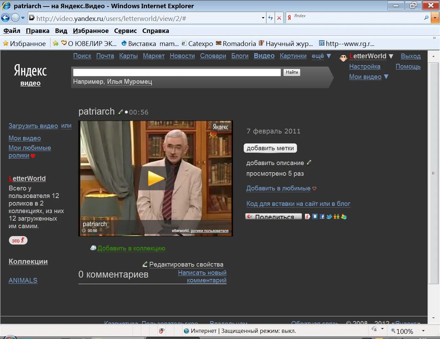Open the recent pages dropdown next to Forward
Screen dimensions: 440x339
point(23,18)
